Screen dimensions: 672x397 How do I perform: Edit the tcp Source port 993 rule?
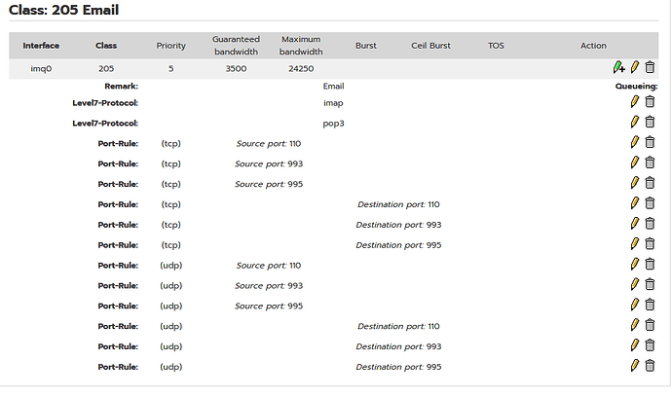pos(635,162)
